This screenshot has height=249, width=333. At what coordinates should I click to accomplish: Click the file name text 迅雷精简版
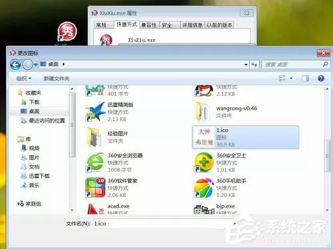[121, 105]
